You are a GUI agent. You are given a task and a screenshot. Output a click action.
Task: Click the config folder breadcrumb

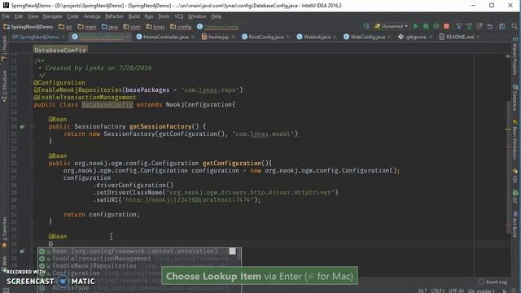pyautogui.click(x=181, y=27)
